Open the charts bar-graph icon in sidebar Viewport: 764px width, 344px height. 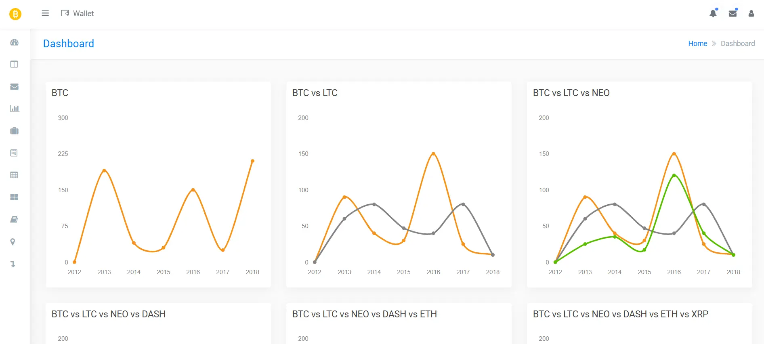click(15, 108)
